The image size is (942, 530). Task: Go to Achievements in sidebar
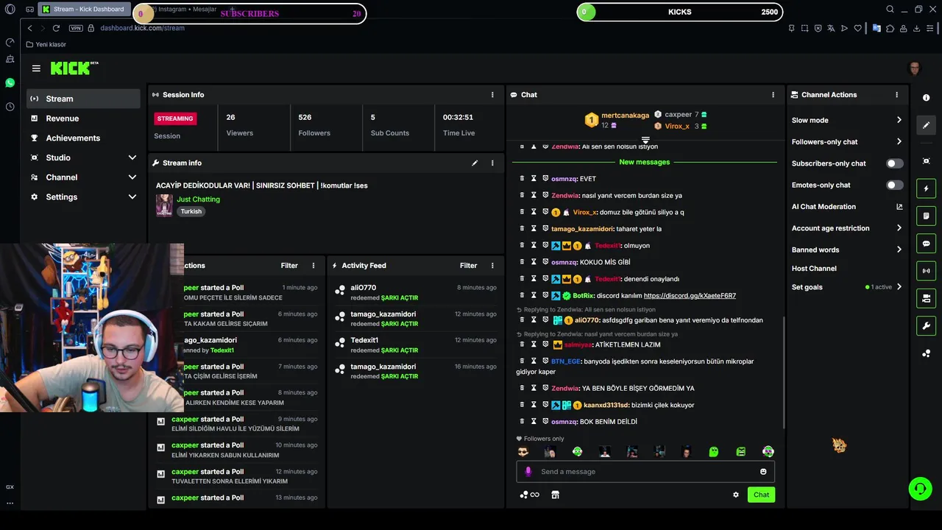click(83, 138)
